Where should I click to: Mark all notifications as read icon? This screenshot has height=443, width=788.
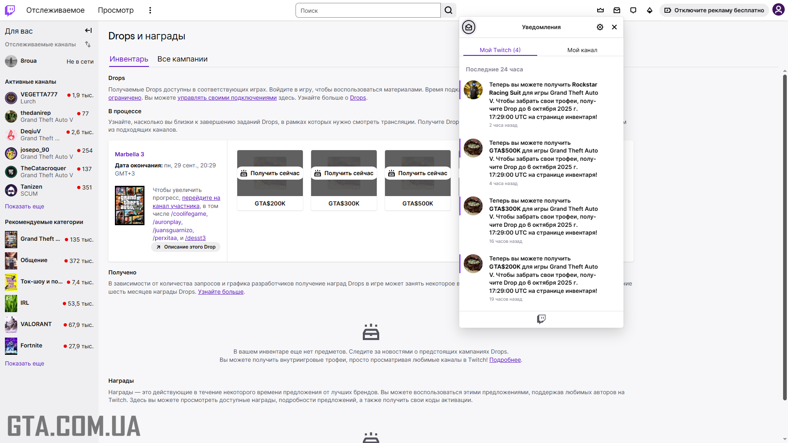469,27
